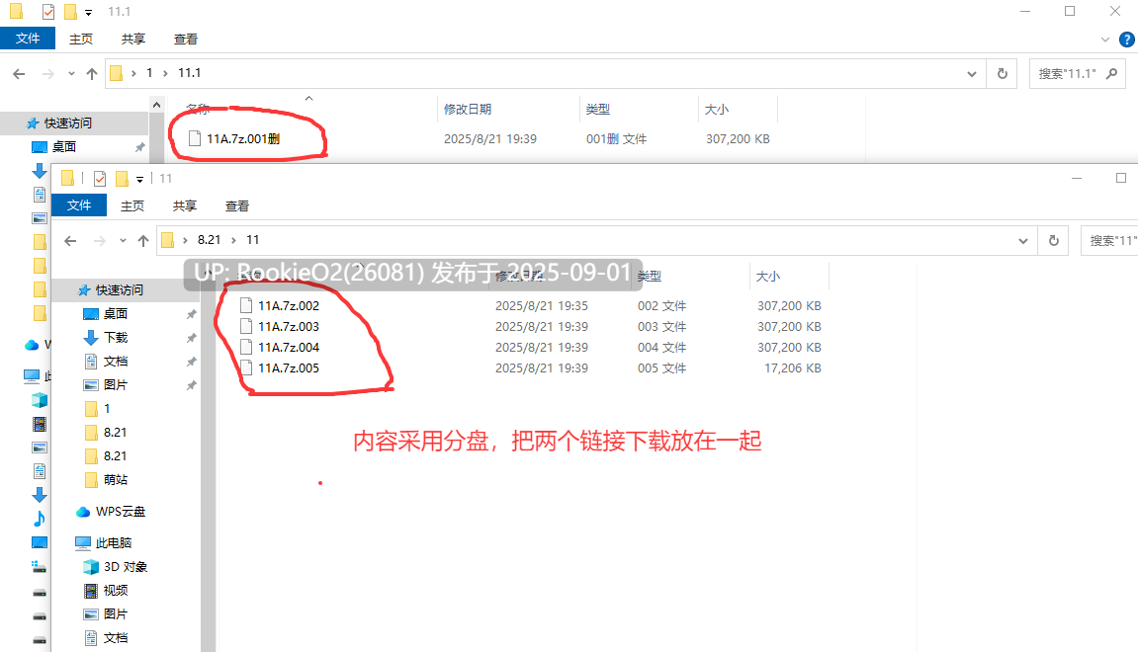Select the file 11A.7z.002
The width and height of the screenshot is (1138, 652).
tap(288, 305)
